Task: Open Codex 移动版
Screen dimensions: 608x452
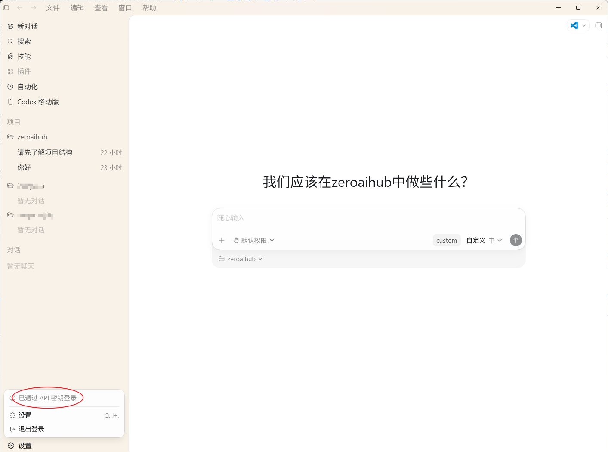Action: (x=65, y=102)
